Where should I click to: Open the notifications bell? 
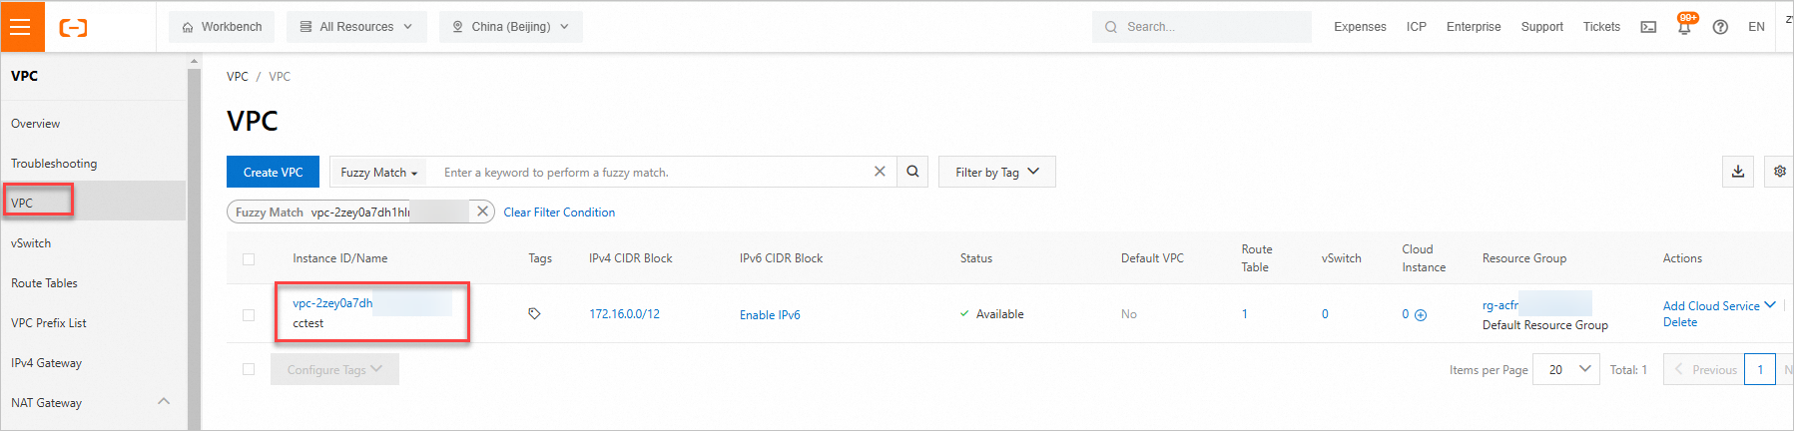pos(1684,27)
